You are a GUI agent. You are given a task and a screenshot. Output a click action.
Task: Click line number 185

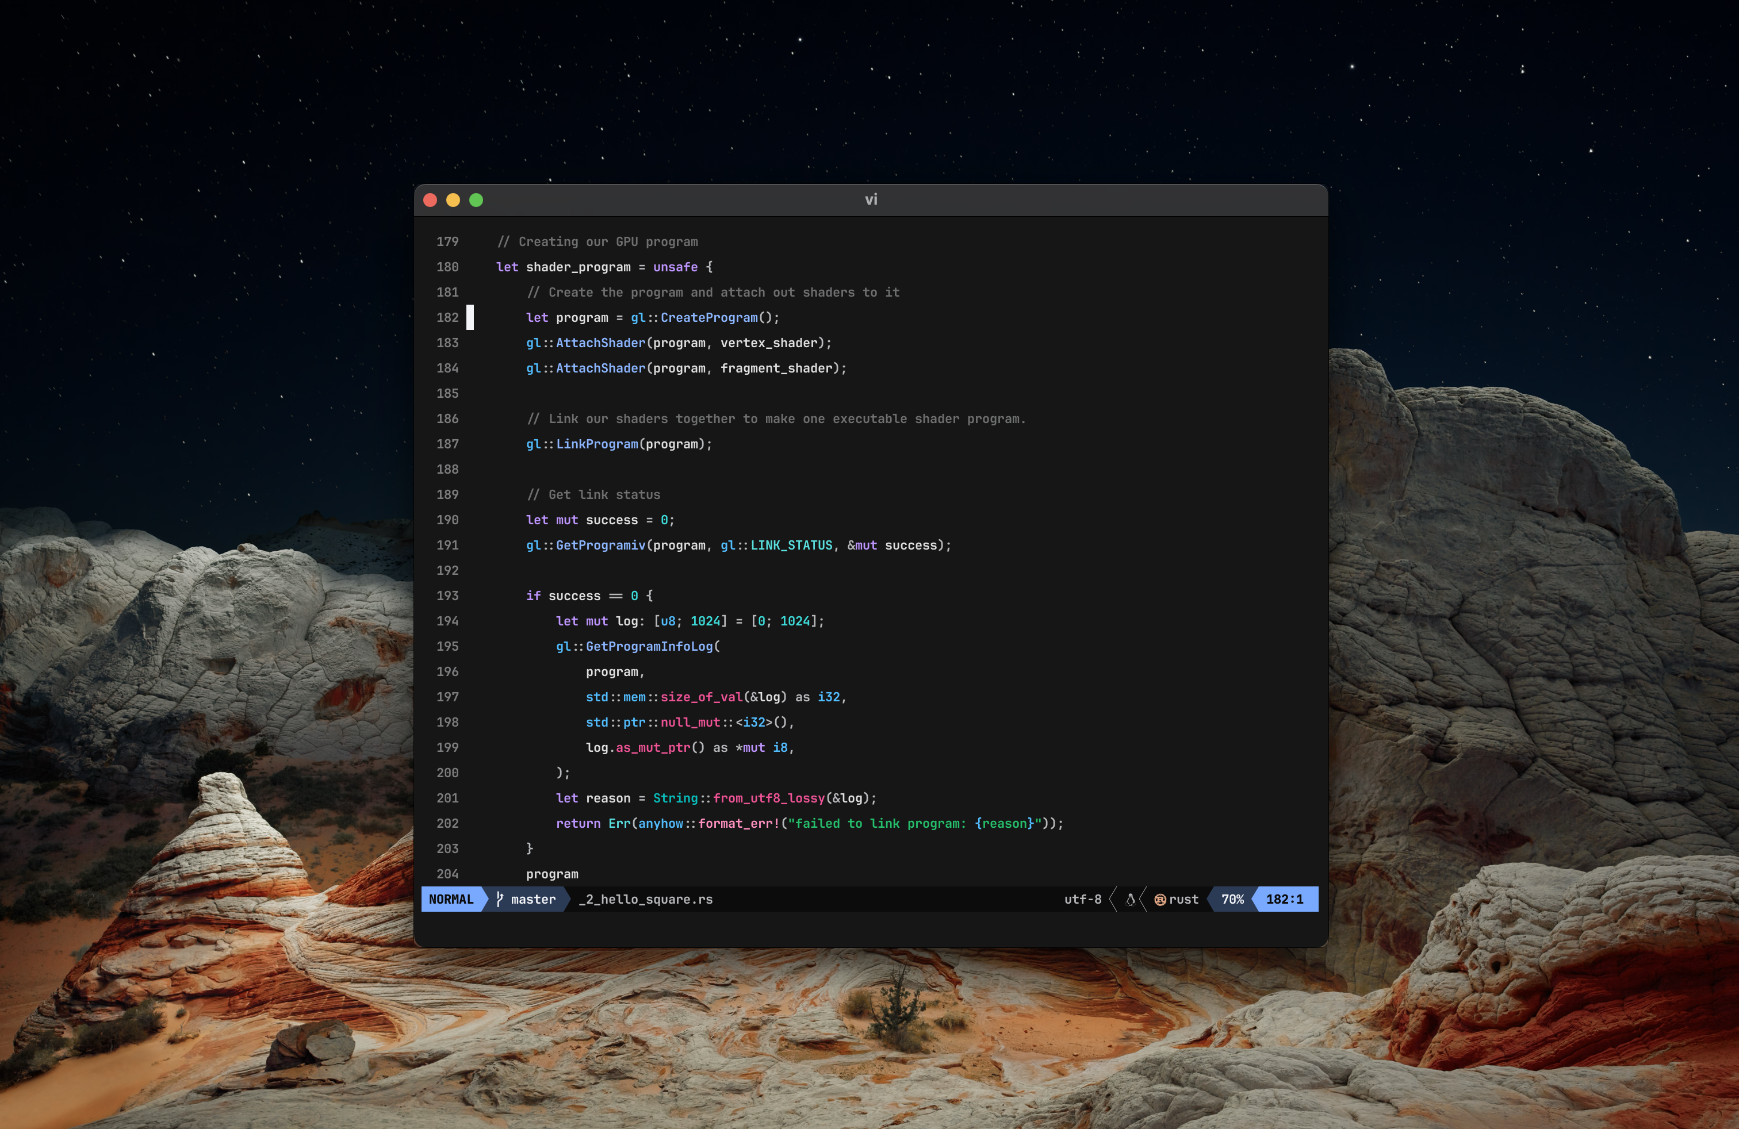[x=448, y=394]
